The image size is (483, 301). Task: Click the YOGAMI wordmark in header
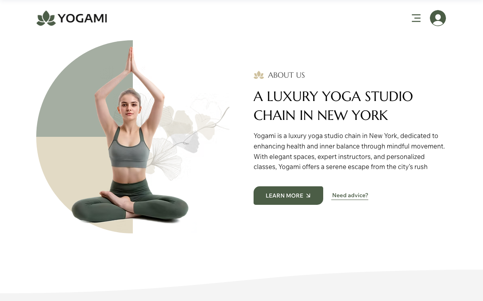(x=82, y=19)
